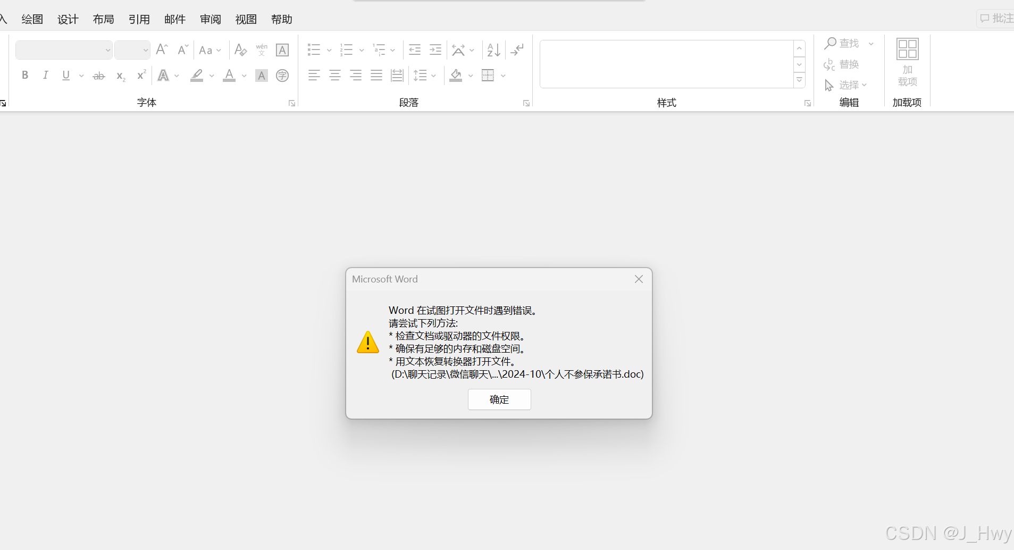Viewport: 1014px width, 550px height.
Task: Toggle strikethrough text
Action: click(99, 76)
